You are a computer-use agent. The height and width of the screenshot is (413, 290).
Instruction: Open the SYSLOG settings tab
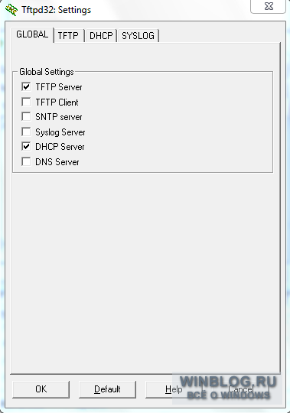[x=138, y=35]
